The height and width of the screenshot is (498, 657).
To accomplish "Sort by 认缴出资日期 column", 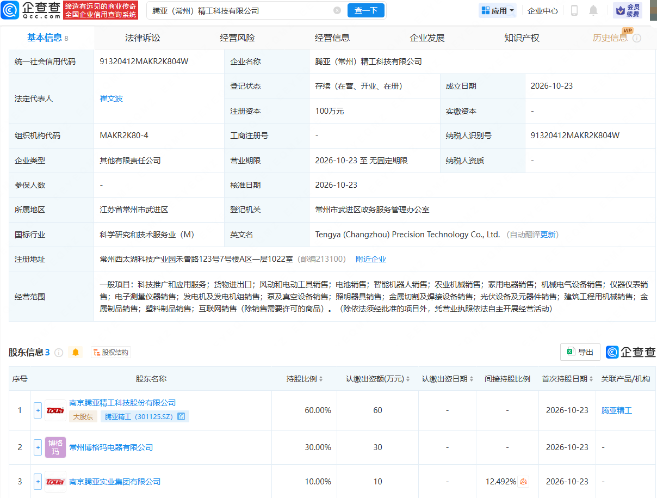I will pos(471,379).
